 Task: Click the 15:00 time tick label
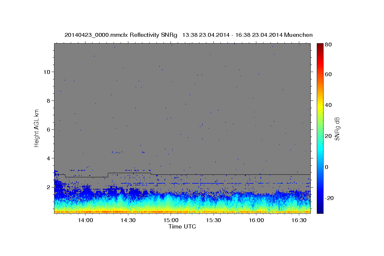click(x=171, y=220)
